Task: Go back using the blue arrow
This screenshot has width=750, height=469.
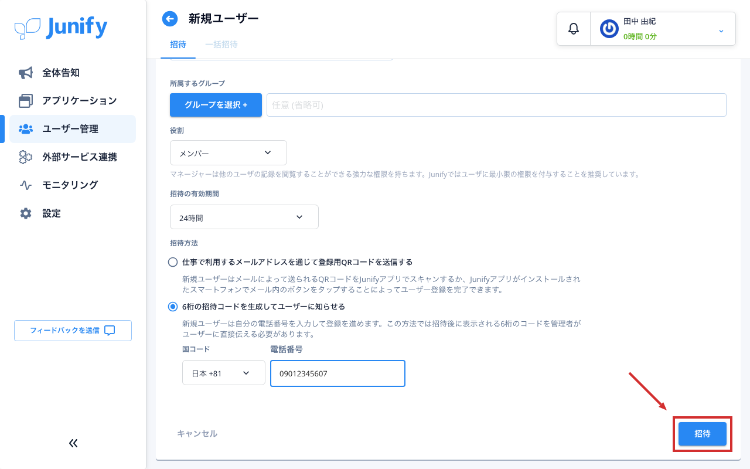Action: pos(170,19)
